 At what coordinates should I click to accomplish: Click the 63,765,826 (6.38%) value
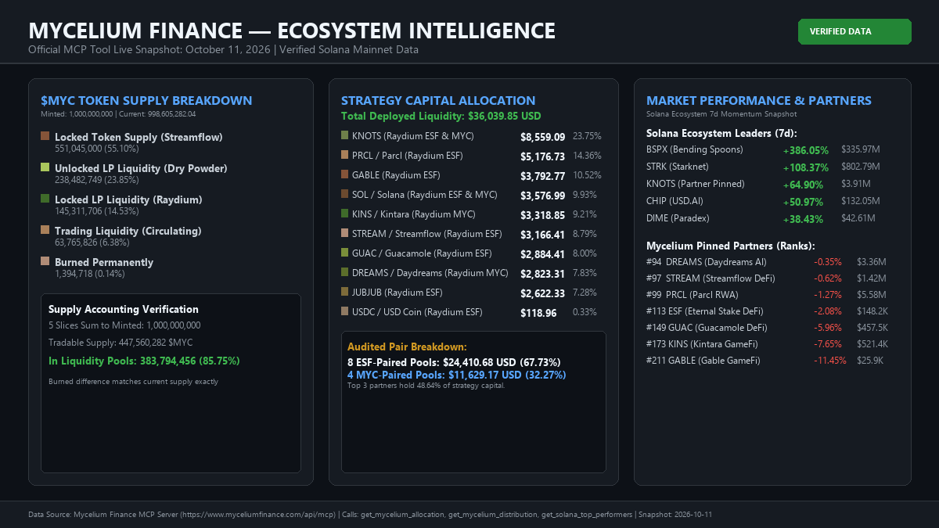(92, 242)
